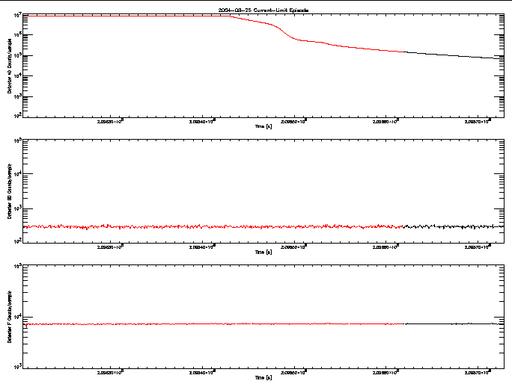This screenshot has width=512, height=387.
Task: Click the 'Detector F Counts/sample' y-axis label
Action: coord(10,317)
